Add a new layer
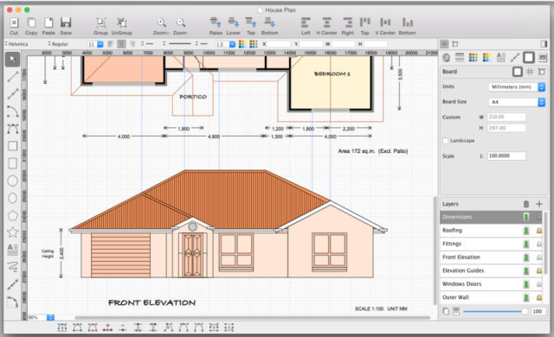 [539, 204]
